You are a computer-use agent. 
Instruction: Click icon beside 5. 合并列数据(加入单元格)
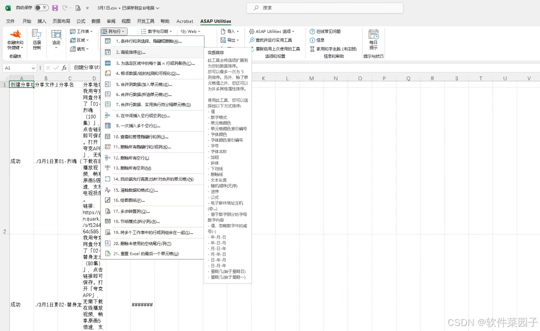point(108,84)
